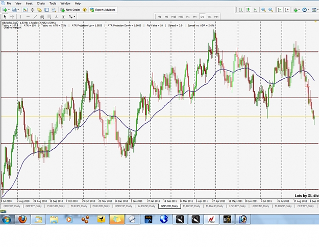The width and height of the screenshot is (319, 247).
Task: Expand the New Chart dropdown arrow
Action: [x=9, y=10]
